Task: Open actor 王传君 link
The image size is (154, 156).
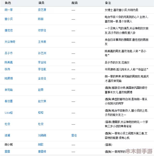Action: coord(42,42)
